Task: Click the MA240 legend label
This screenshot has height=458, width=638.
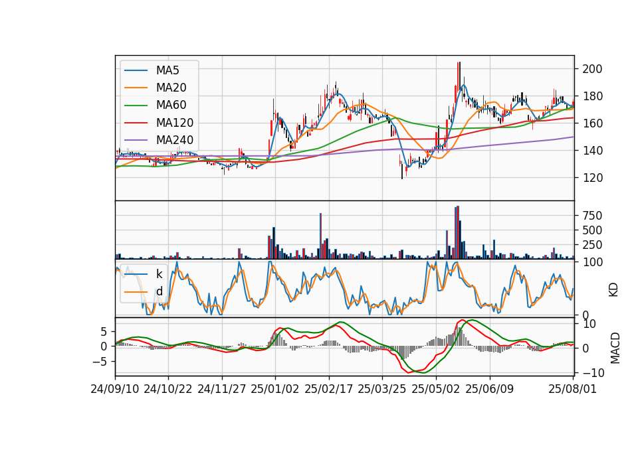Action: coord(175,140)
